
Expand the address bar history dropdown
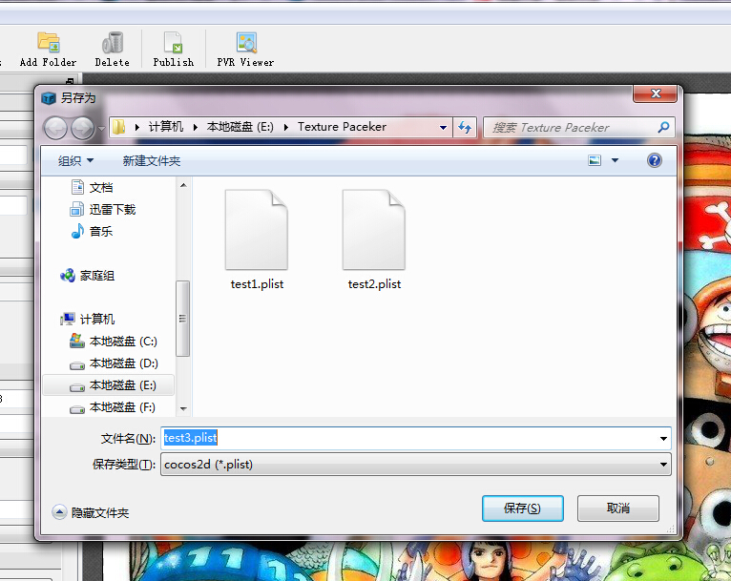(x=444, y=127)
